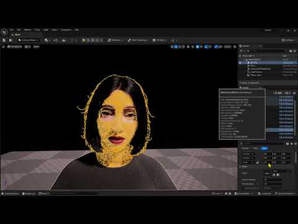This screenshot has height=224, width=298.
Task: Open the Selection Mode dropdown
Action: pos(29,40)
